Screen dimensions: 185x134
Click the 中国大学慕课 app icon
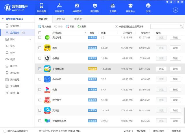coord(47,121)
